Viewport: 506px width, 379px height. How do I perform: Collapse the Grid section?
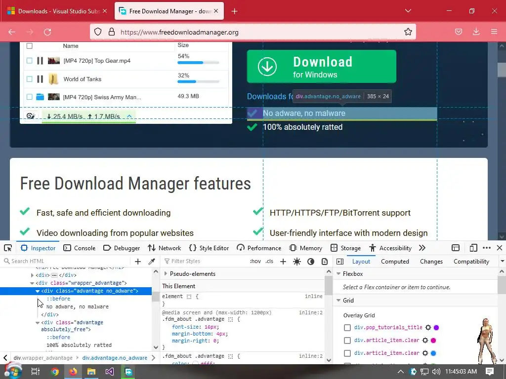point(338,301)
